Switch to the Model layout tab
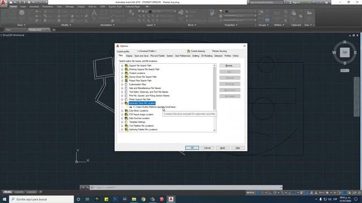This screenshot has width=362, height=203. (x=7, y=192)
